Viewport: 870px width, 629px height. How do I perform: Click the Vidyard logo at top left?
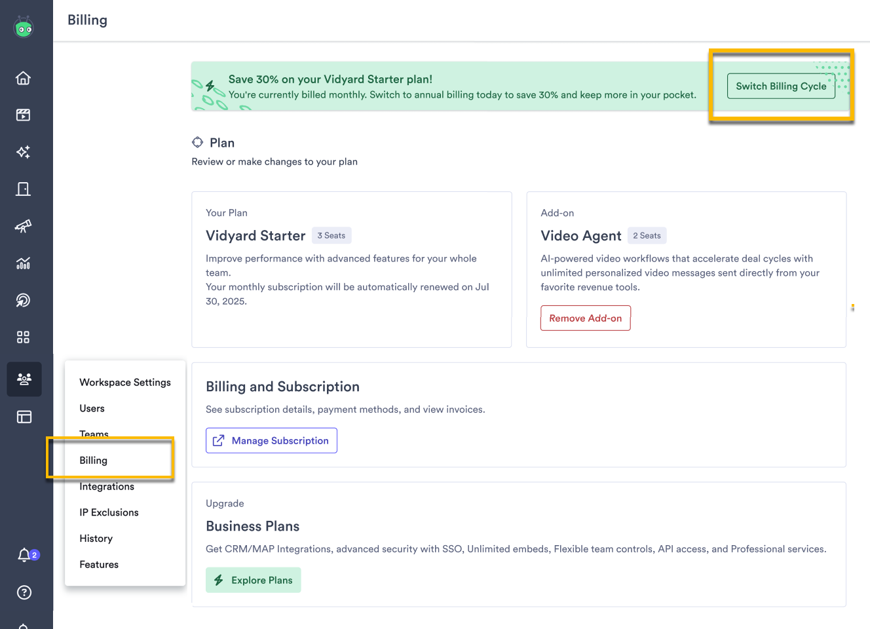click(23, 27)
